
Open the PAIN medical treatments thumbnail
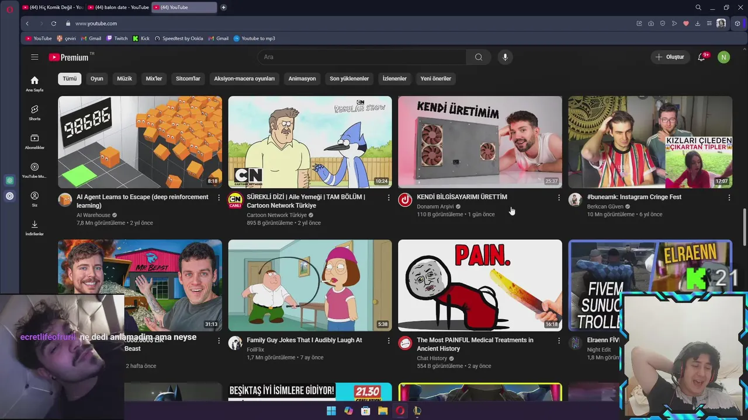pyautogui.click(x=480, y=285)
